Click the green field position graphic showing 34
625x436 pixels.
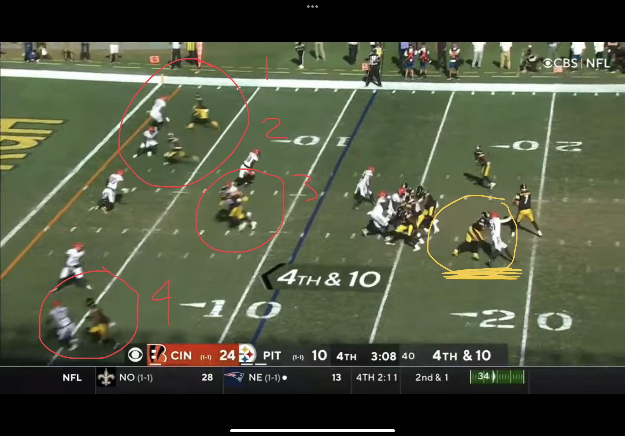pos(497,377)
